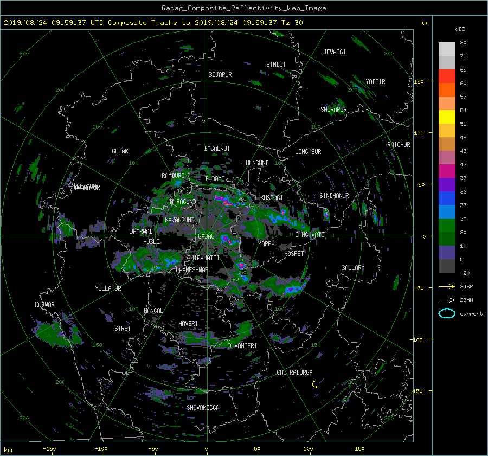Click the KUSTAGI city label
This screenshot has width=488, height=456.
coord(272,198)
